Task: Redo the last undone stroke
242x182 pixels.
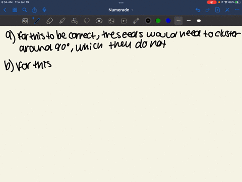Action: click(x=208, y=10)
